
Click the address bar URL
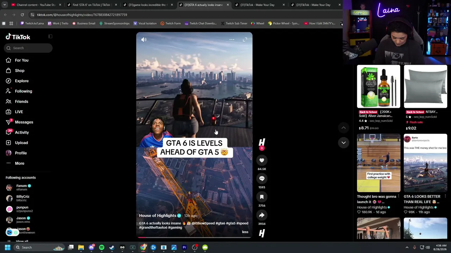tap(82, 15)
